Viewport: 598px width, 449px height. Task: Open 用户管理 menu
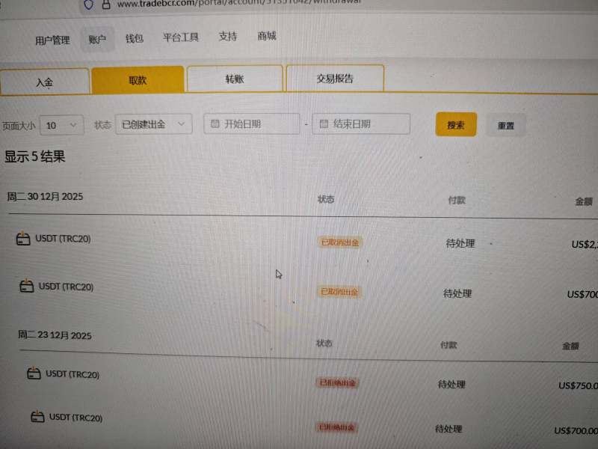(x=52, y=40)
